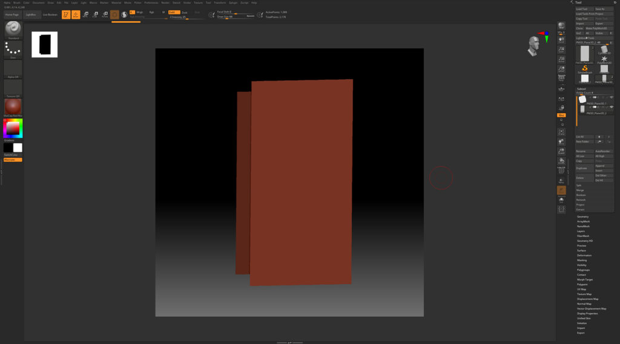Adjust the Focal Shift slider
This screenshot has height=344, width=620.
click(x=236, y=12)
